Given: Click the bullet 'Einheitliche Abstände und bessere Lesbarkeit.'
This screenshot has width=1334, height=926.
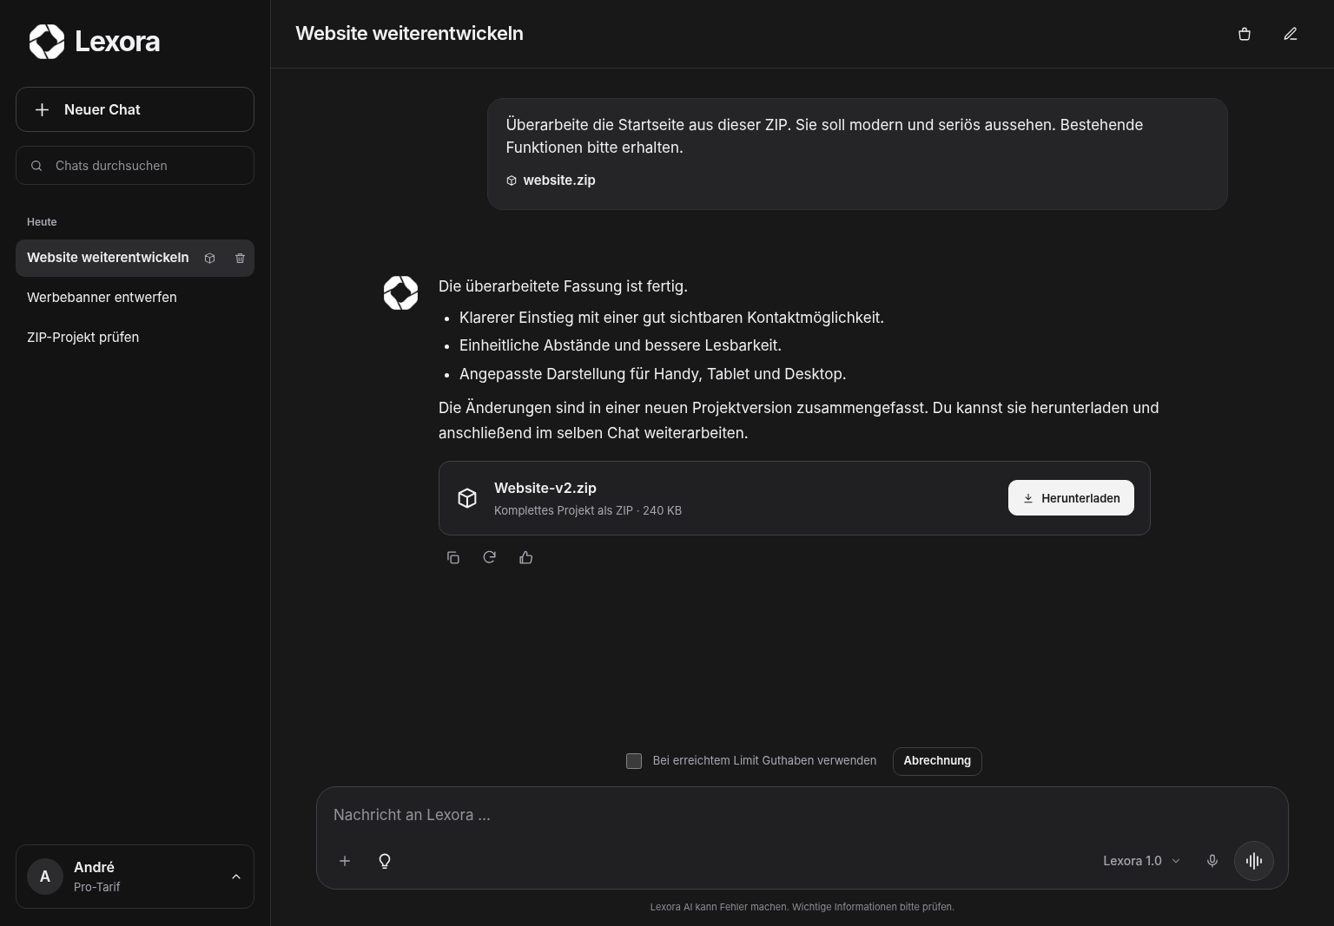Looking at the screenshot, I should point(620,345).
